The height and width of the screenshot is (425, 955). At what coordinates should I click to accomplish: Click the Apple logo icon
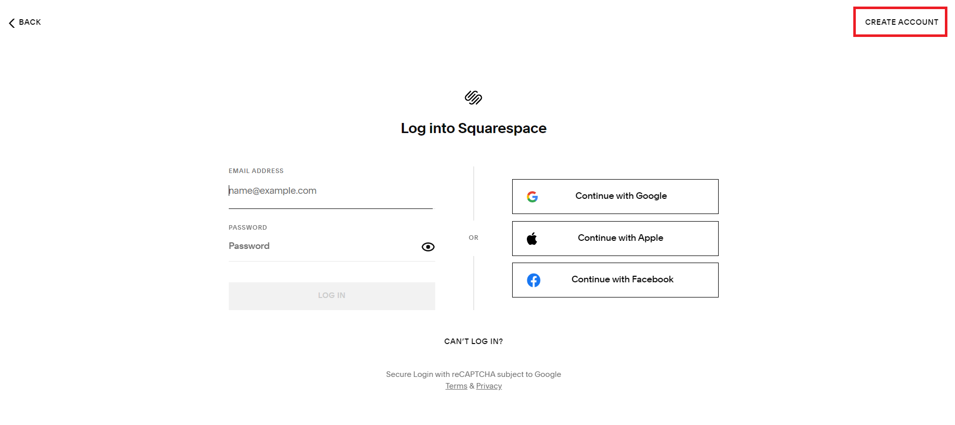pos(532,238)
